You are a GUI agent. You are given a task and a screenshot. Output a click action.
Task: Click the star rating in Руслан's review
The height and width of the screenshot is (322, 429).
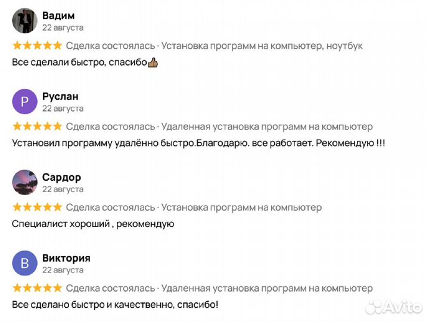(37, 126)
